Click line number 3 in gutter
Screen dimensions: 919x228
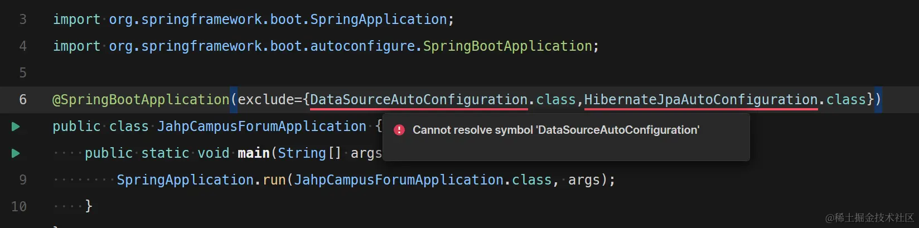coord(23,20)
